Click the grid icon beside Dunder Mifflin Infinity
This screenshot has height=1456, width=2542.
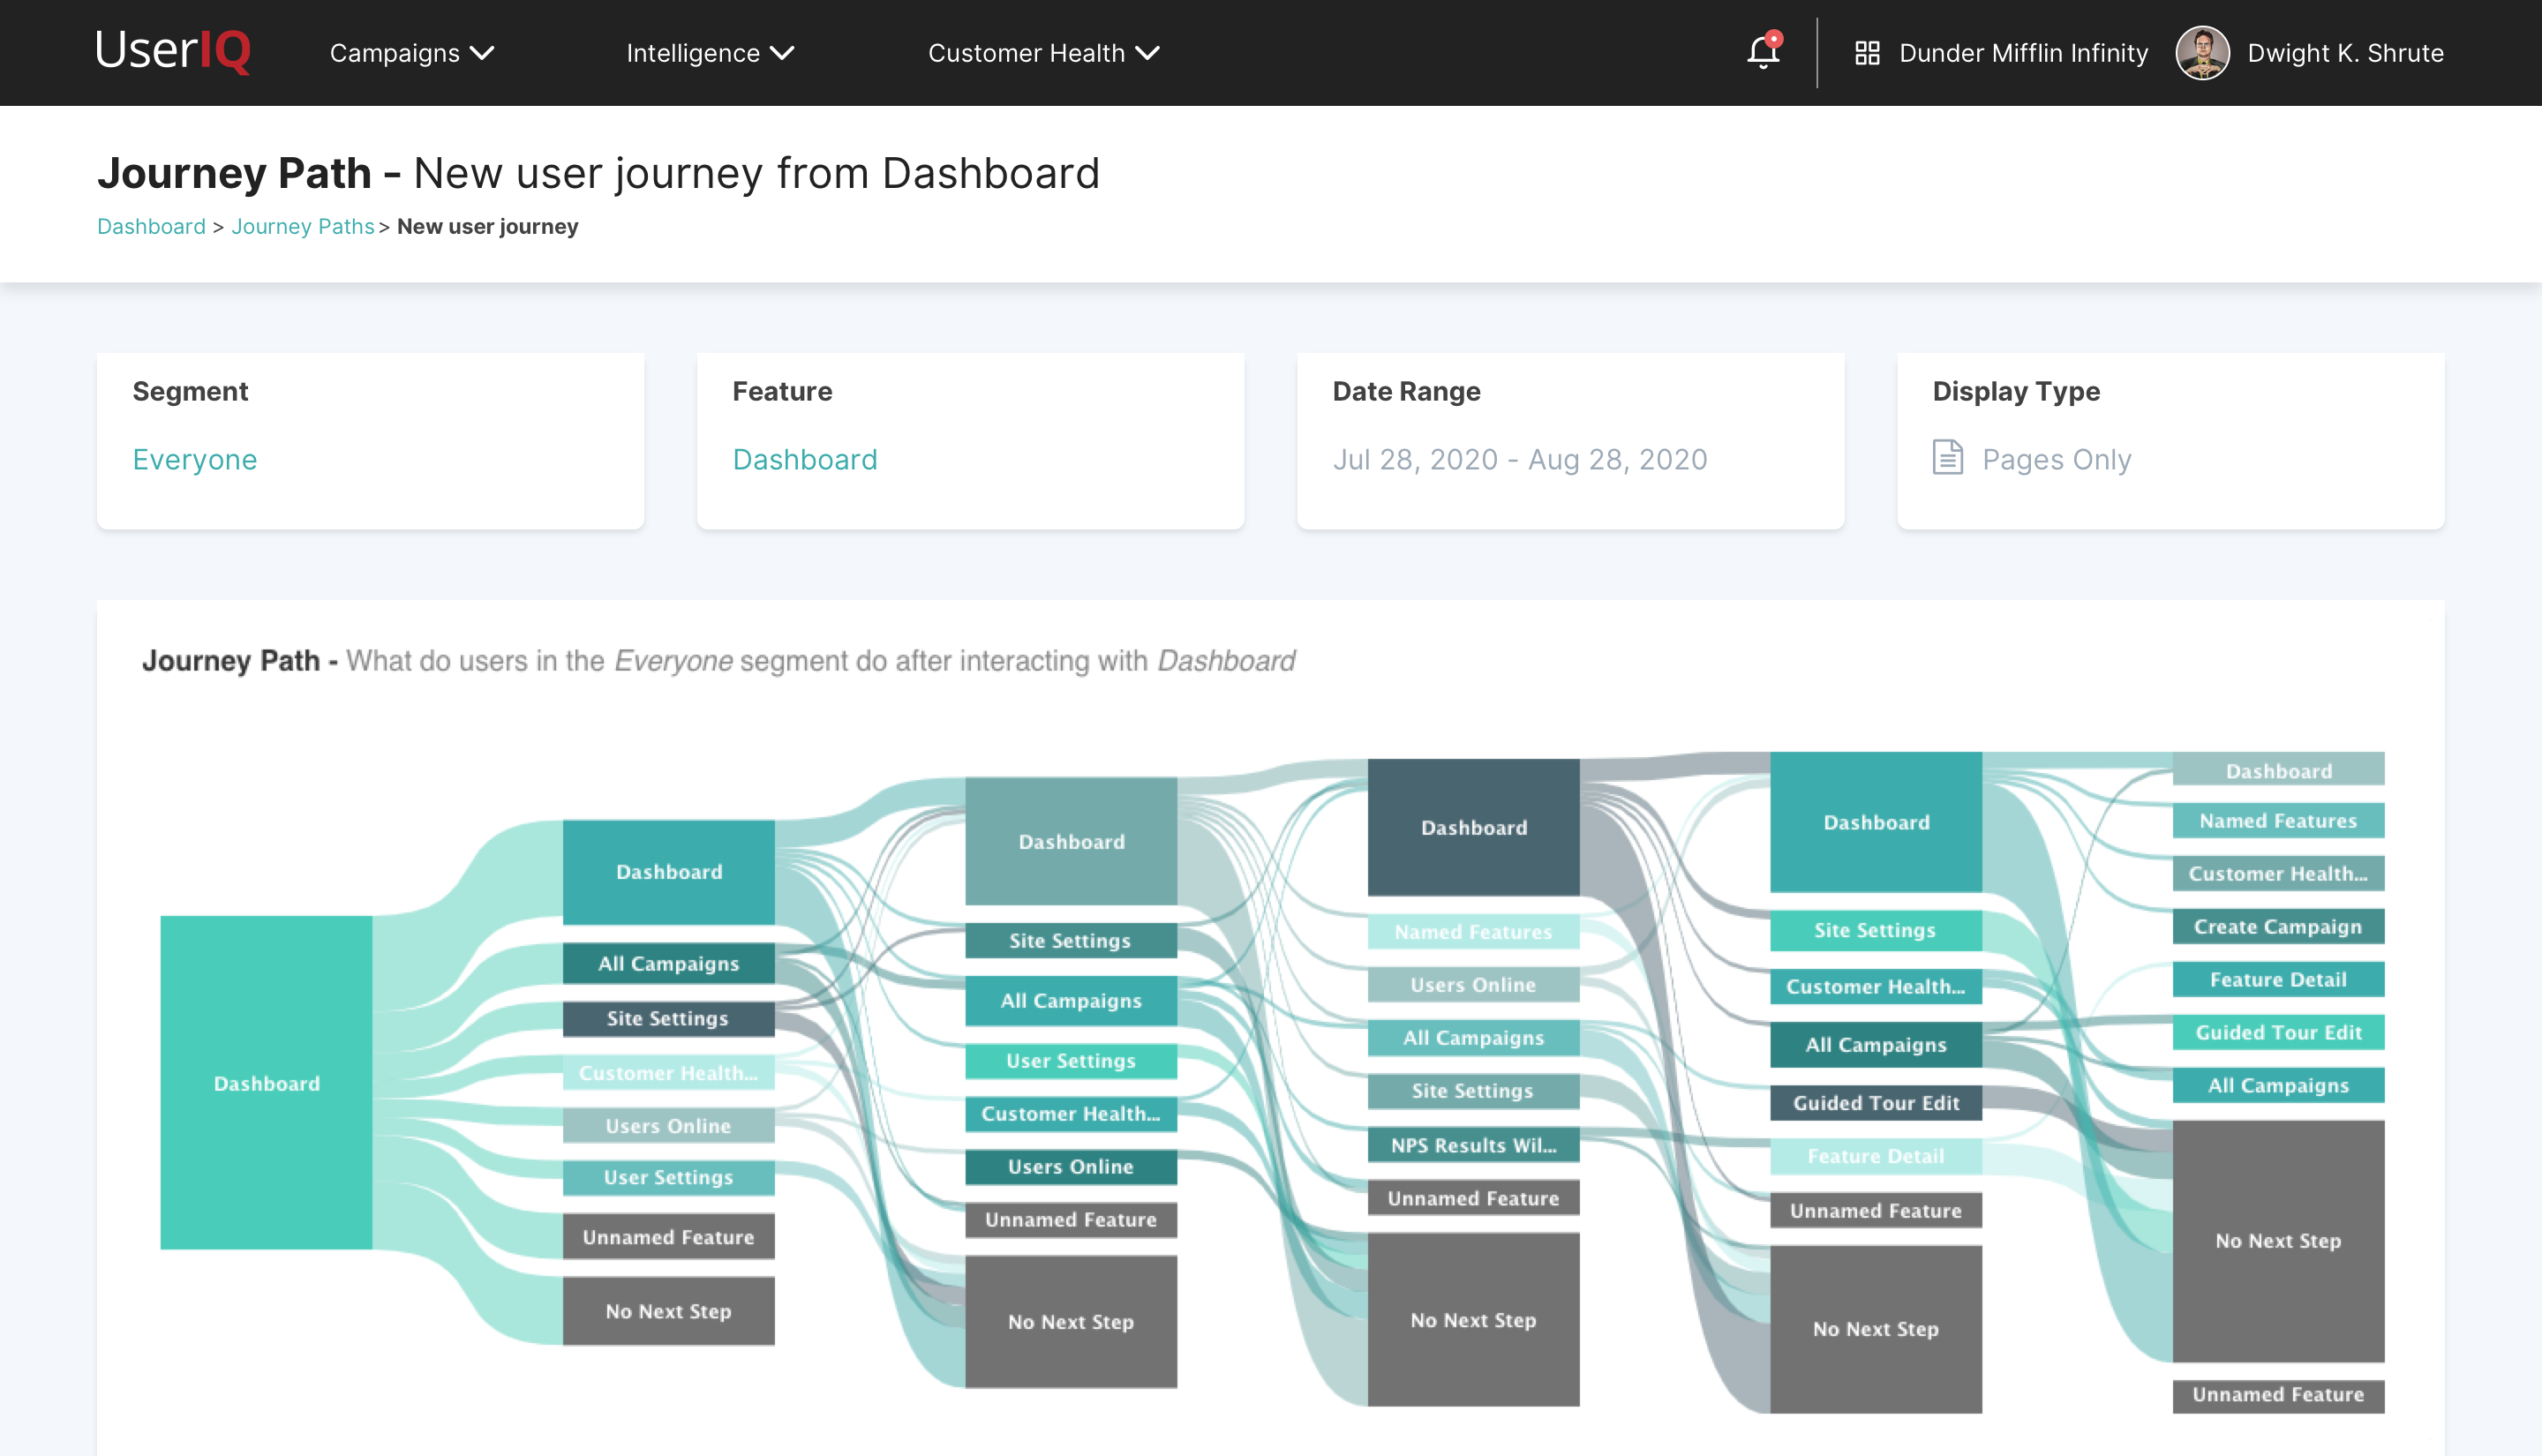coord(1867,53)
